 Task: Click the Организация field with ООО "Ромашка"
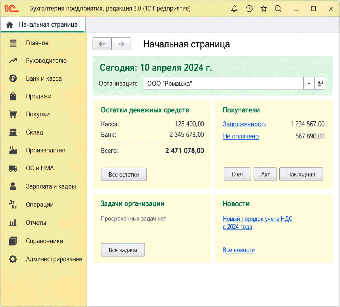tap(224, 83)
